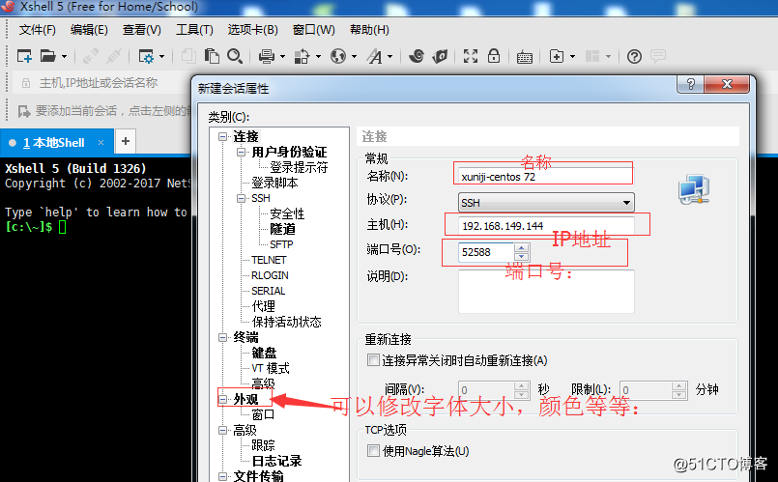Collapse the 终端 tree node
This screenshot has height=482, width=778.
223,338
